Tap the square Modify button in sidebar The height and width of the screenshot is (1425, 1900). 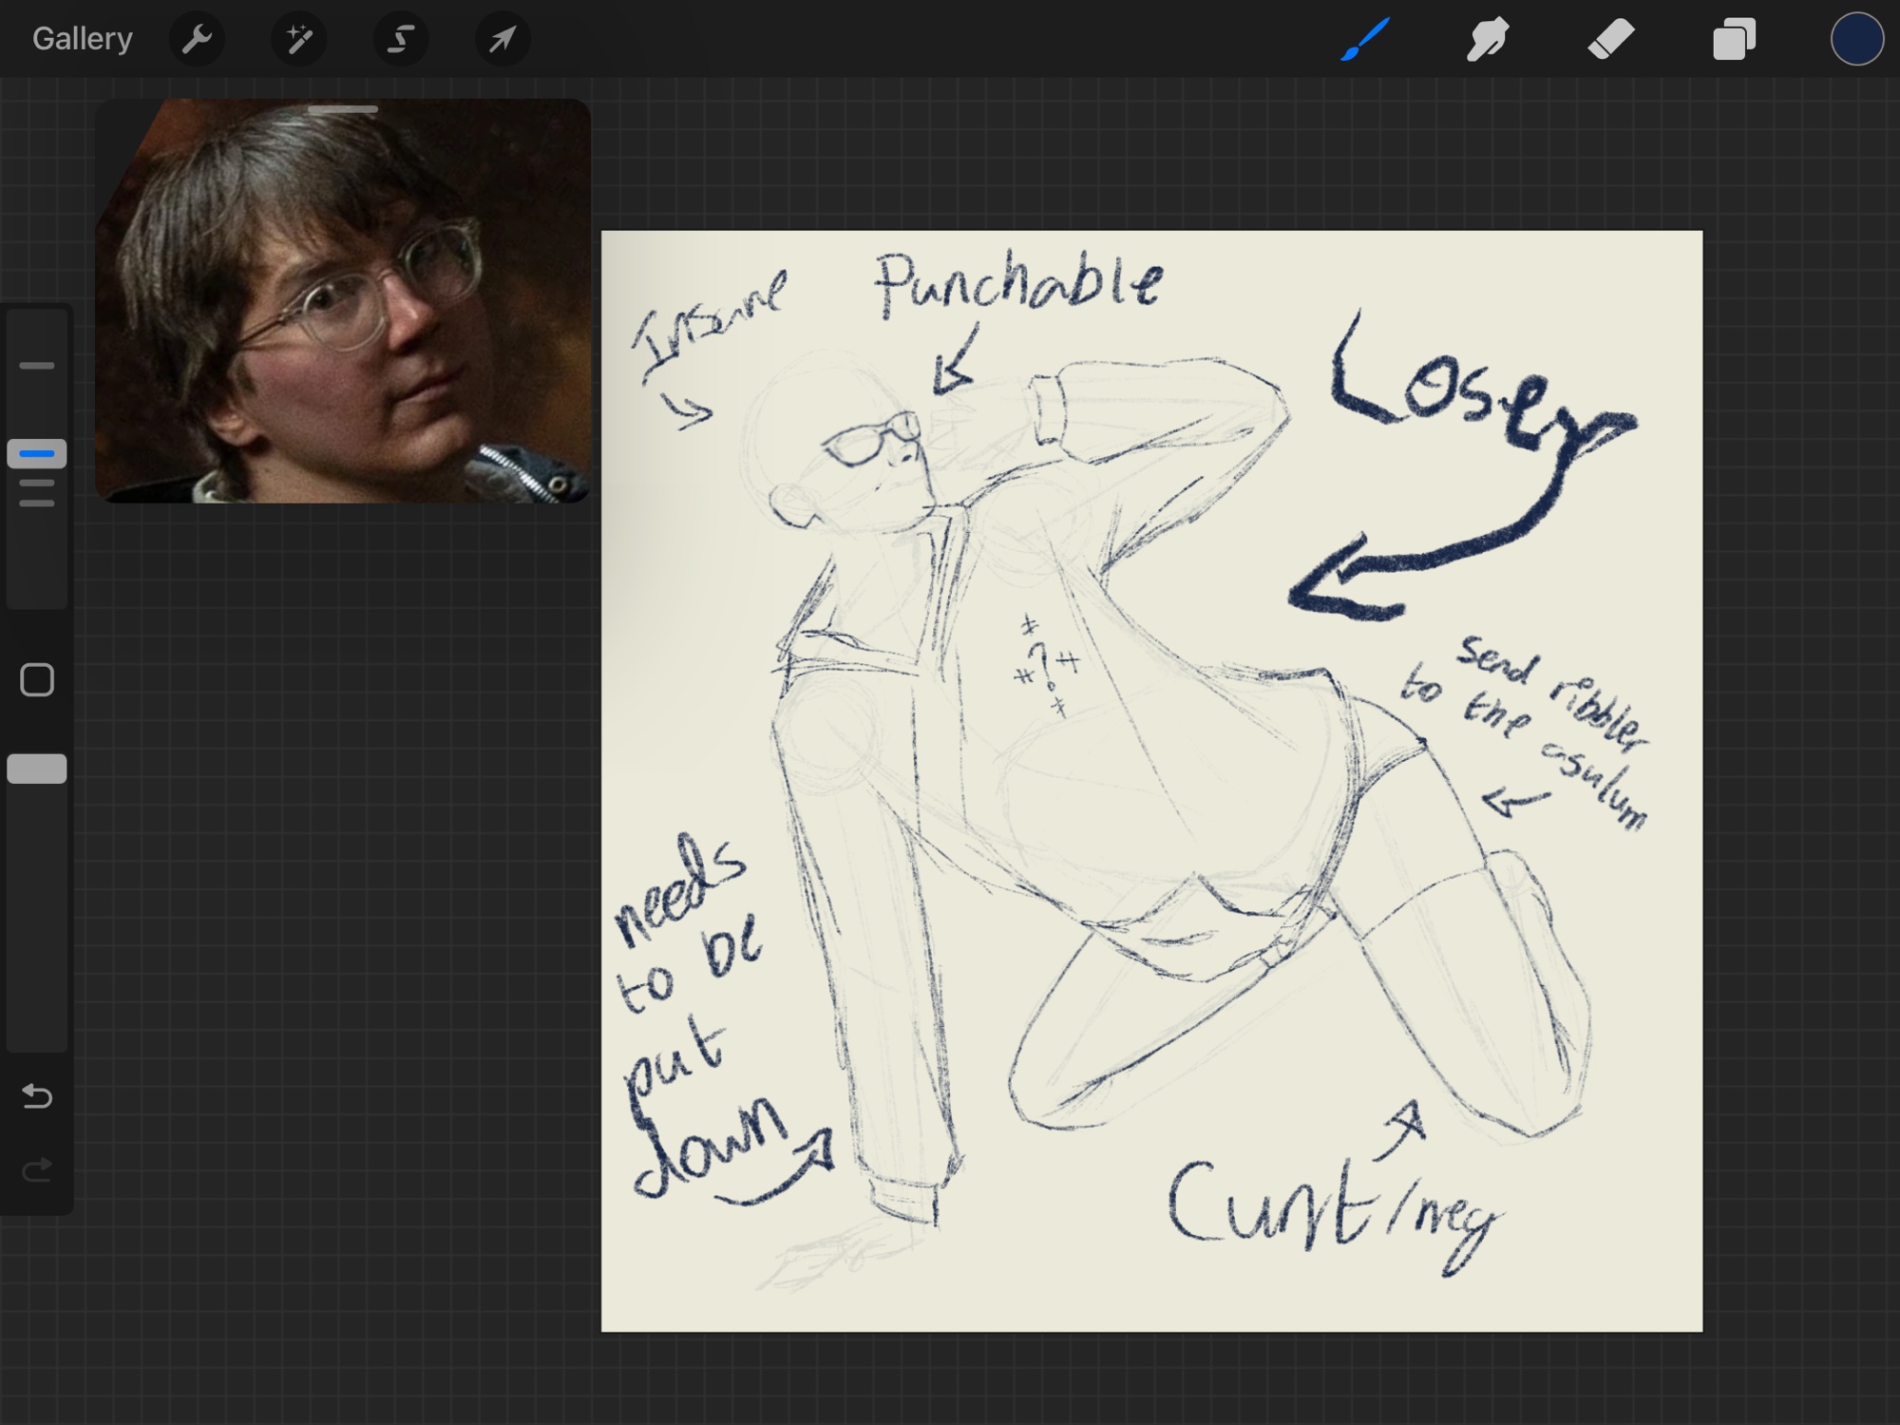point(37,680)
